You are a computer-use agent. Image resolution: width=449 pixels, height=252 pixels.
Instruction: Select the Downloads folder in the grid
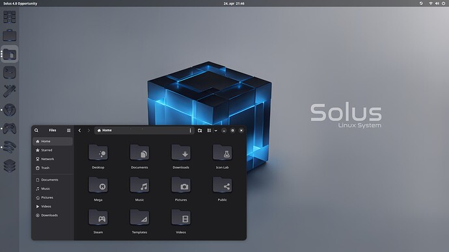point(181,153)
